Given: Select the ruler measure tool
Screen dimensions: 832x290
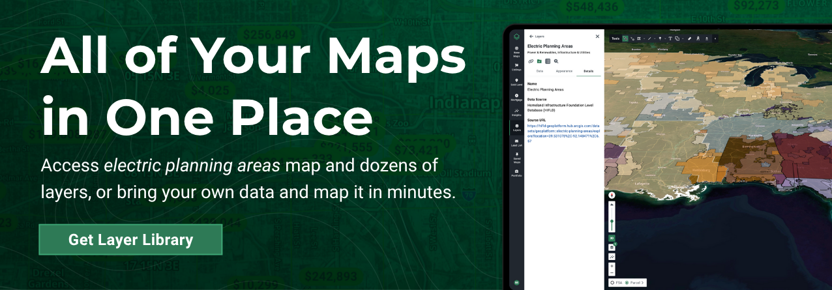Looking at the screenshot, I should [689, 38].
